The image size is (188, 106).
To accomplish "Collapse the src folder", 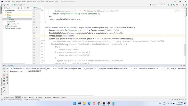I will (6, 17).
